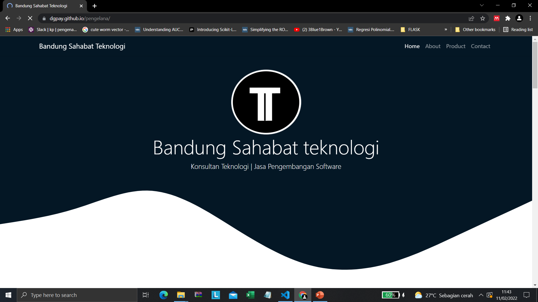Open Chrome's three-dot menu
538x302 pixels.
tap(530, 18)
